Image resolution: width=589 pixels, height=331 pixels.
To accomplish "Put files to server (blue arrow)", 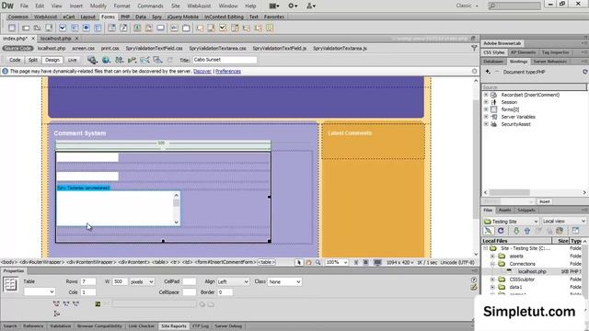I will (x=527, y=231).
